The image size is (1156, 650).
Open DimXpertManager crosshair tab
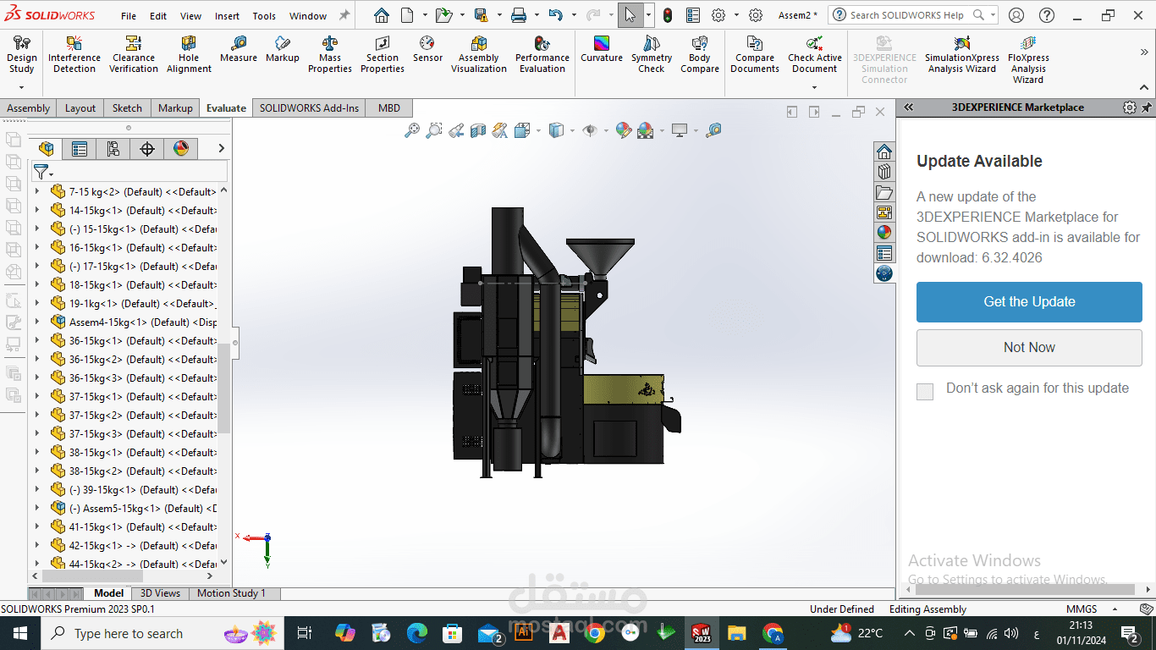coord(147,149)
